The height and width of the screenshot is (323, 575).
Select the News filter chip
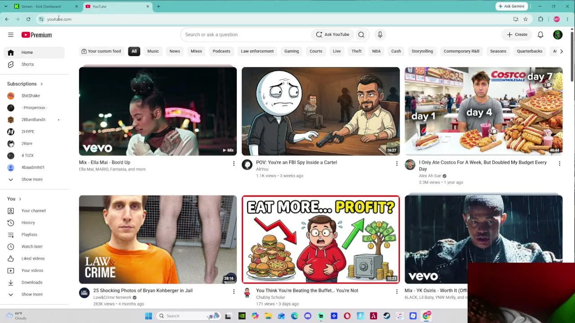[175, 51]
